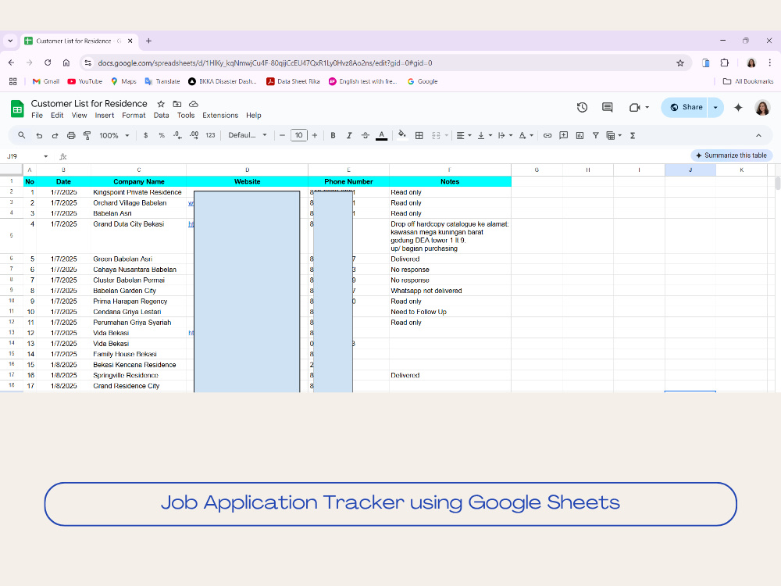Click the font size field
The height and width of the screenshot is (586, 781).
pyautogui.click(x=298, y=135)
